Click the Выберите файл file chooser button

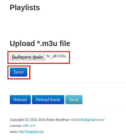tap(27, 57)
